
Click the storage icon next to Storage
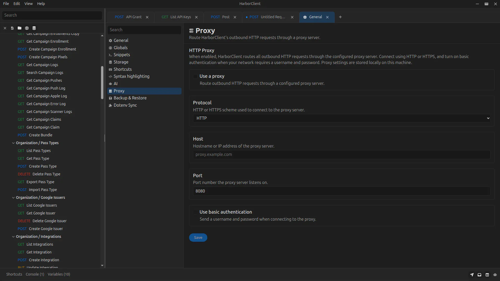click(110, 62)
